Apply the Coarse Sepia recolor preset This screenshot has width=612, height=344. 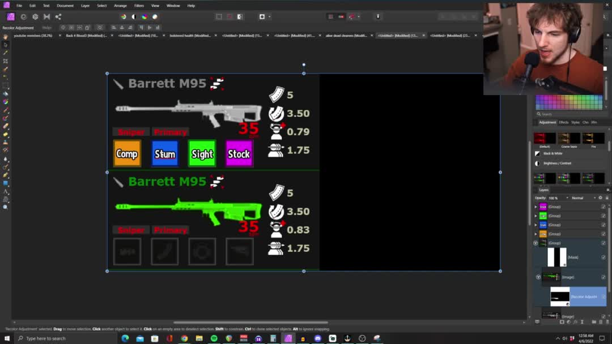pos(569,140)
